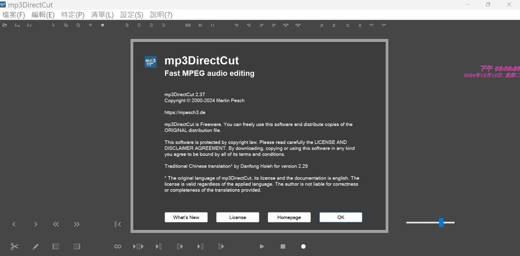The height and width of the screenshot is (256, 520).
Task: Open the 檔案(F) menu
Action: pyautogui.click(x=14, y=15)
